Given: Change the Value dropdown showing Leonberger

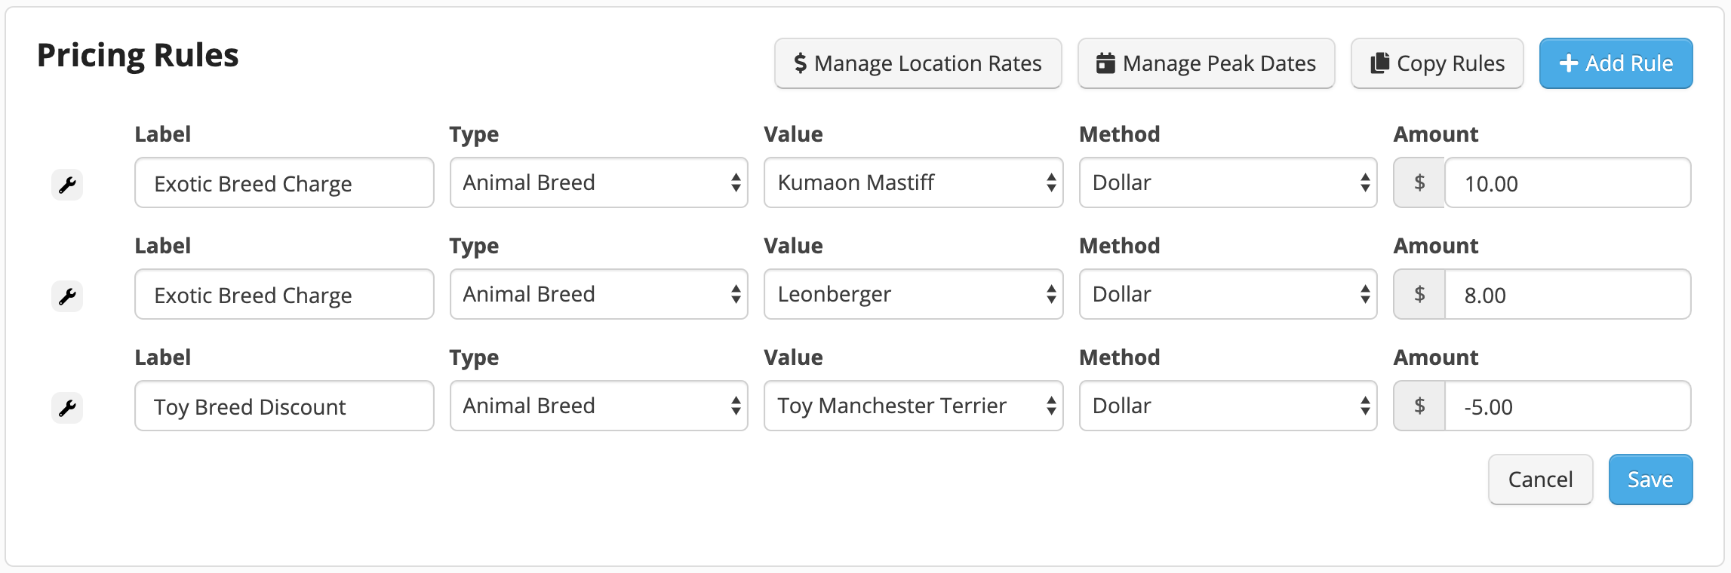Looking at the screenshot, I should click(912, 294).
